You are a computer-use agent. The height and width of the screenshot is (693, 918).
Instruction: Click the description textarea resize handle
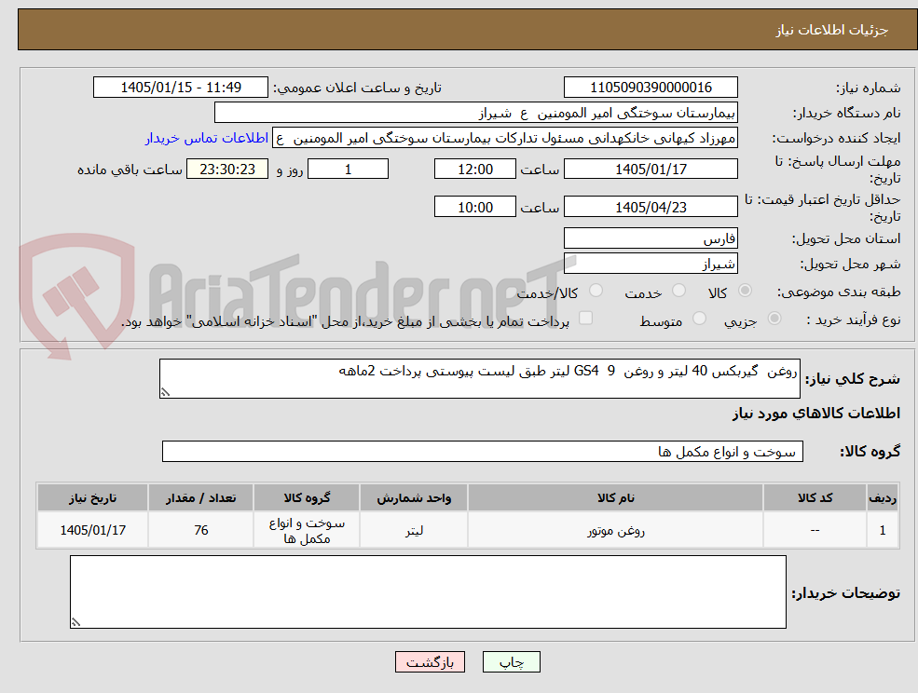165,393
